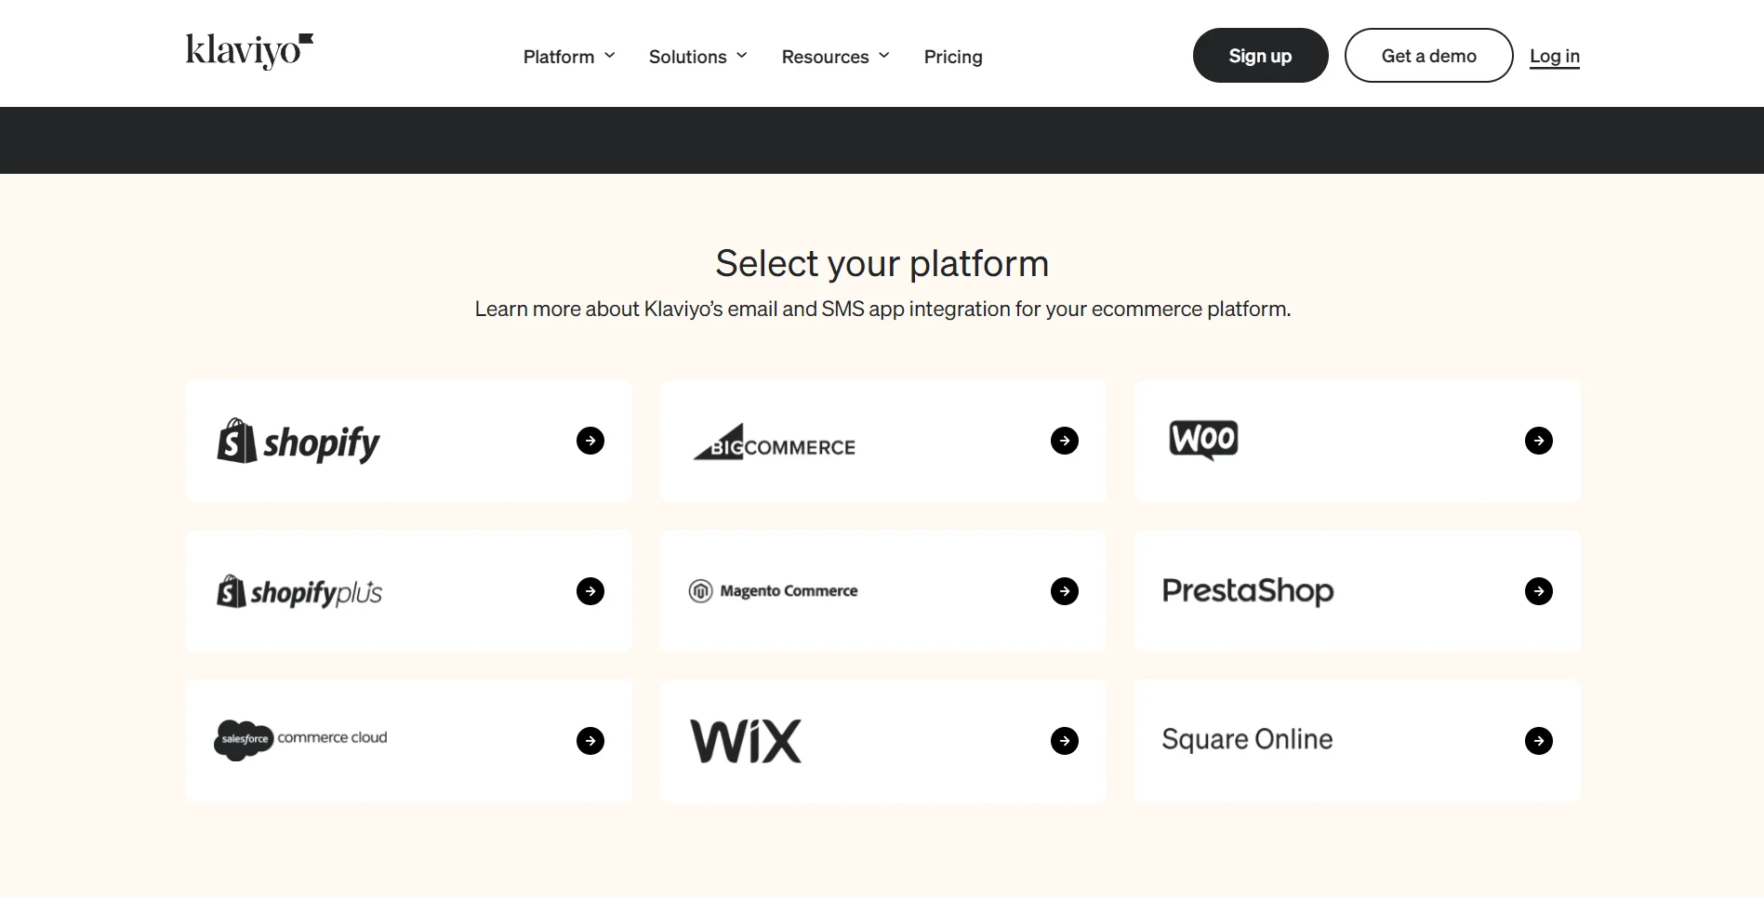
Task: Click the Wix platform card
Action: [882, 741]
